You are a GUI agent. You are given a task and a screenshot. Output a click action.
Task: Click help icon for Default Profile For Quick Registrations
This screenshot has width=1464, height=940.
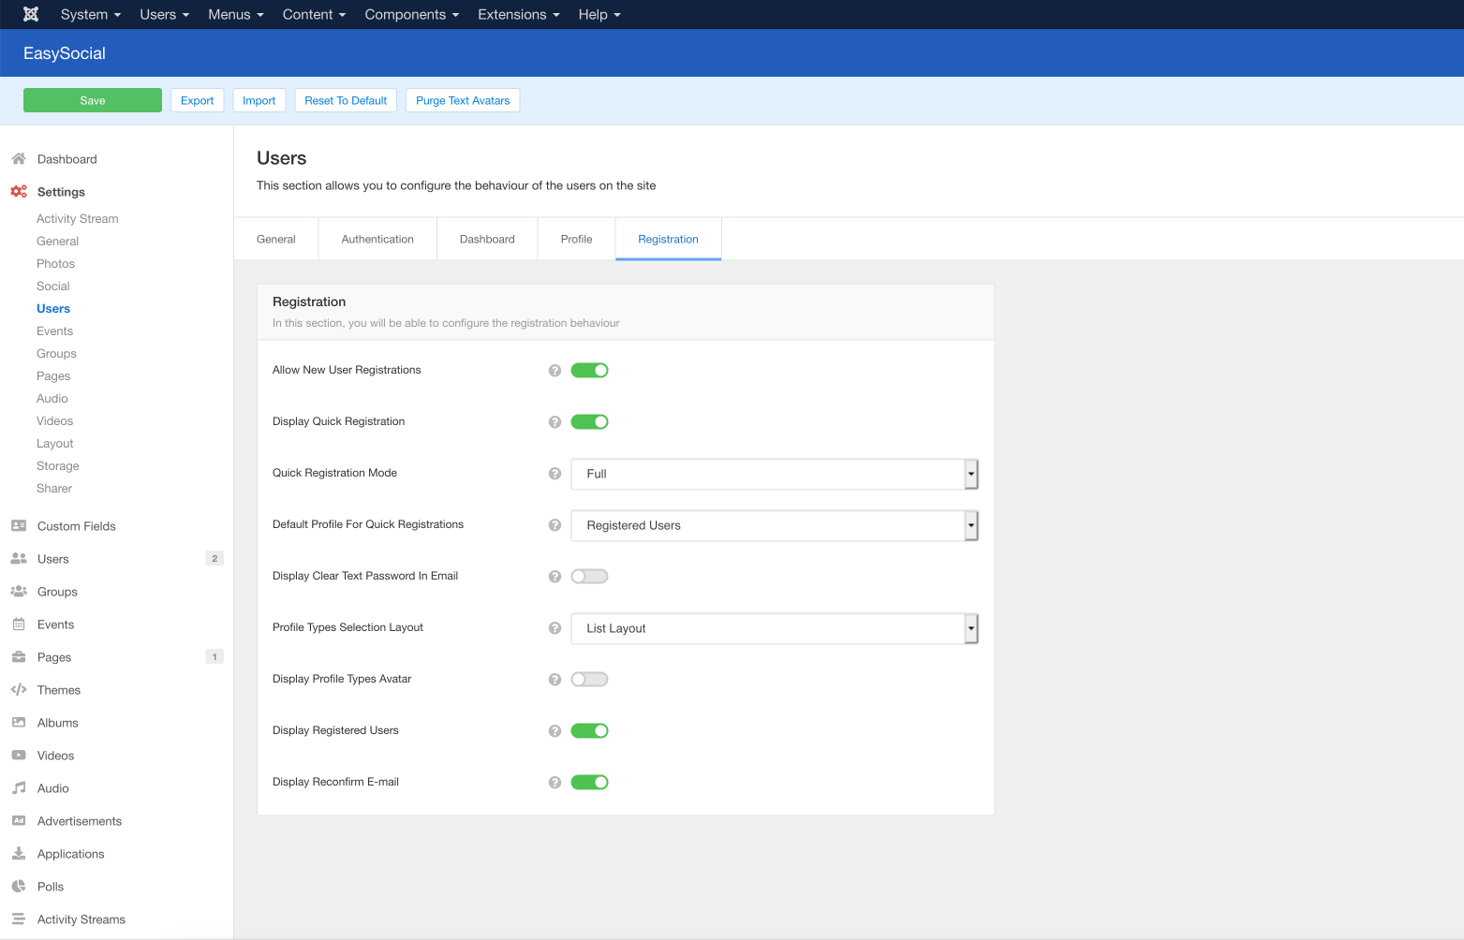pyautogui.click(x=555, y=525)
